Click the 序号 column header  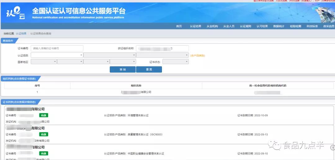tap(37, 86)
